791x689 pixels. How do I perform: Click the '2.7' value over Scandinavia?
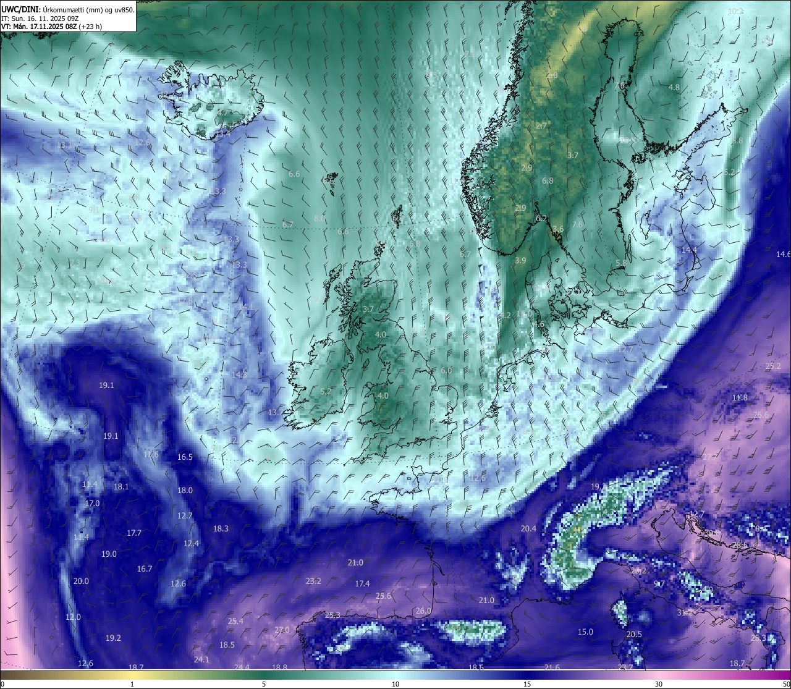click(x=541, y=125)
